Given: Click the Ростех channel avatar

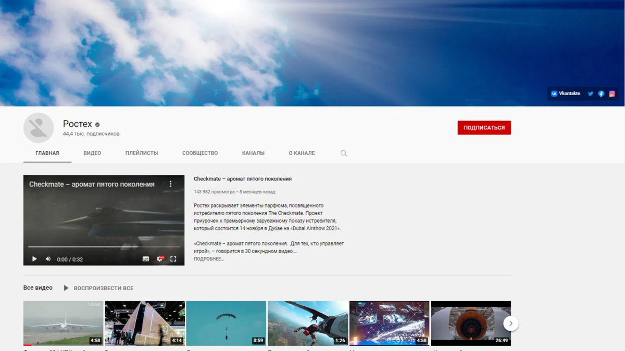Looking at the screenshot, I should click(x=39, y=128).
